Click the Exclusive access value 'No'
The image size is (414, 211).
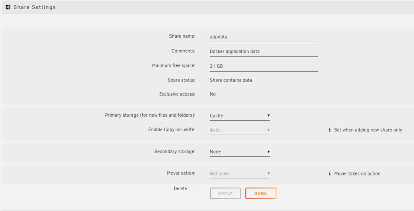click(x=212, y=94)
